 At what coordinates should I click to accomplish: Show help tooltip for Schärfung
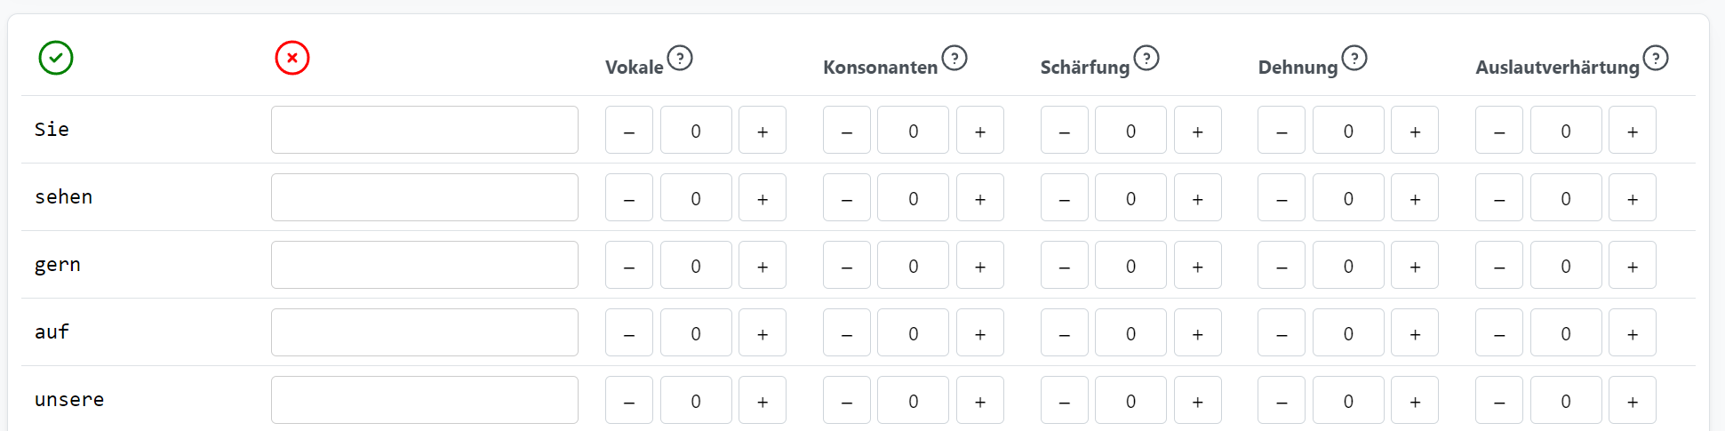coord(1146,58)
